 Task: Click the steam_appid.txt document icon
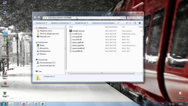[70, 45]
